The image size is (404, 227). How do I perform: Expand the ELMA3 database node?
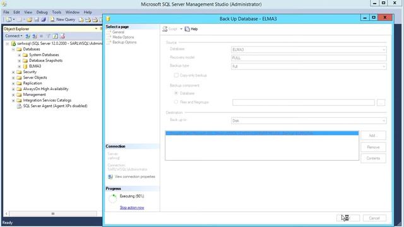pos(20,66)
